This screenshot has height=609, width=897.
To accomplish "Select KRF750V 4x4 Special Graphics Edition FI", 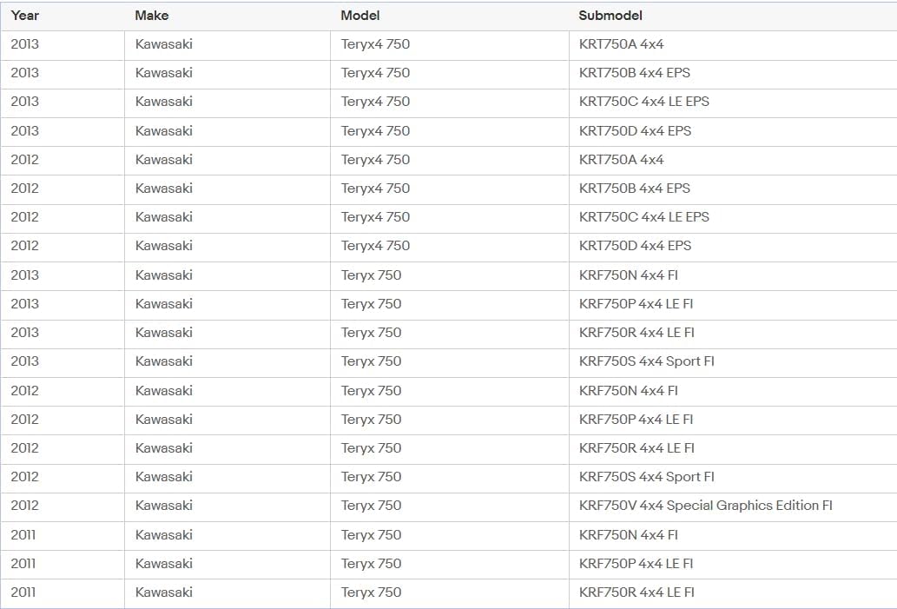I will pos(705,506).
